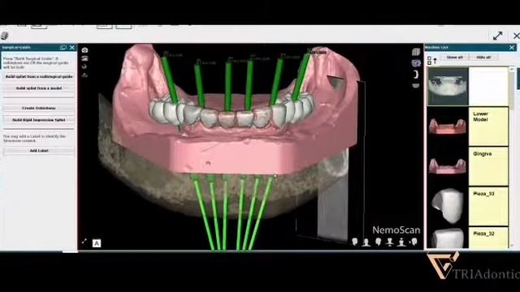Select the third head orientation view icon

(379, 242)
